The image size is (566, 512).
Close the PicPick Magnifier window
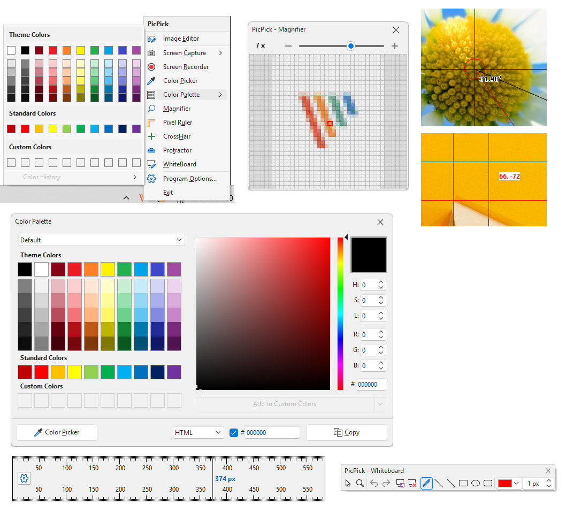tap(396, 30)
